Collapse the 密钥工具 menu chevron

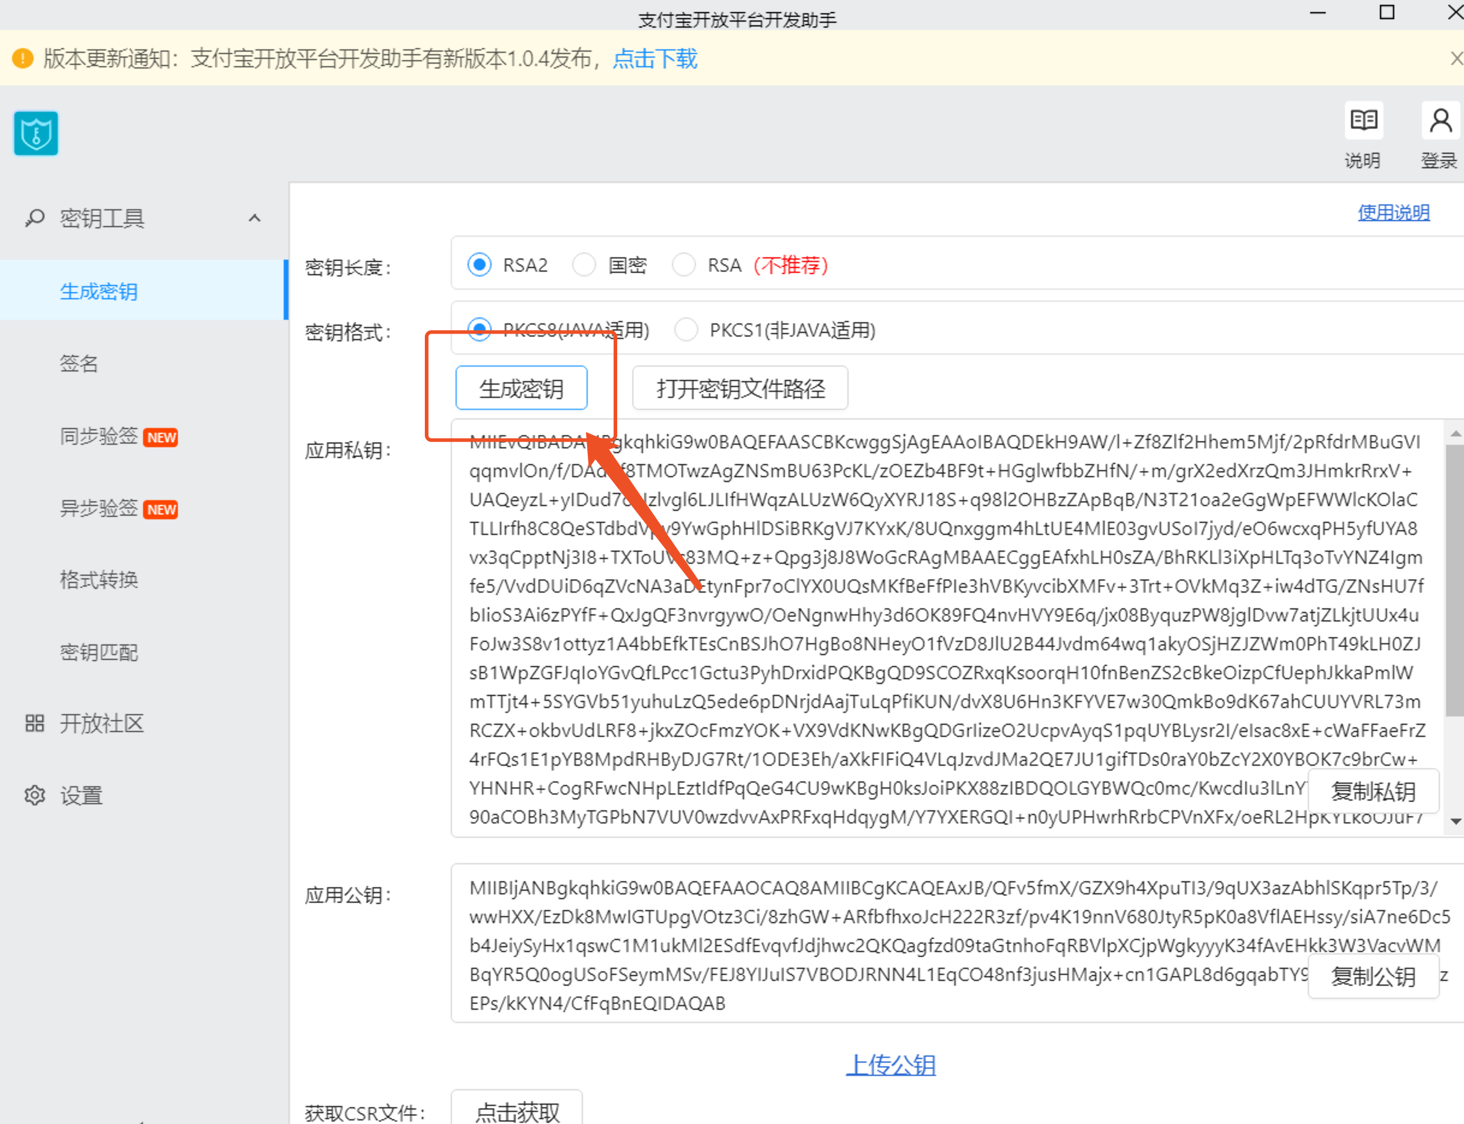(254, 218)
